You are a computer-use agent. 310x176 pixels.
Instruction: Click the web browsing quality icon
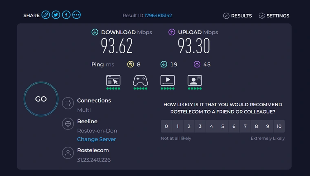click(113, 80)
